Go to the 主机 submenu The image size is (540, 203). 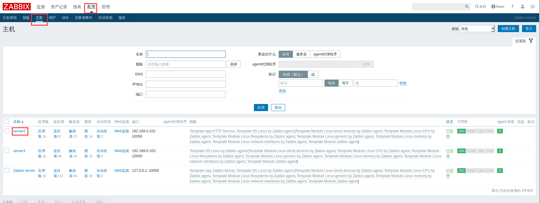39,18
